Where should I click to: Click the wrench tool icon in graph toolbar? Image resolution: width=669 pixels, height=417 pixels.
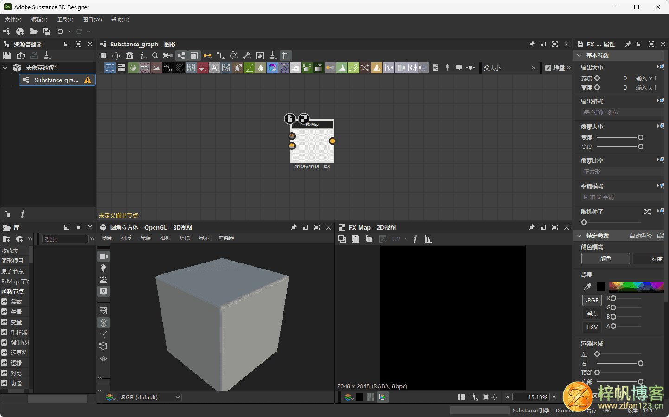point(247,56)
